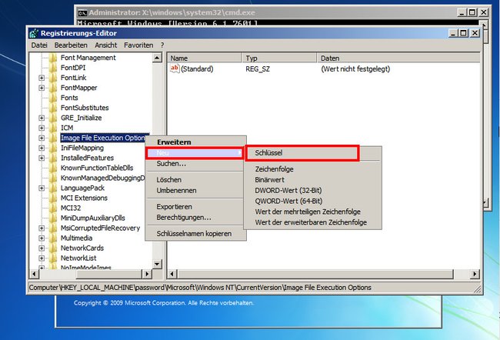Expand the LanguagePack tree node
This screenshot has height=340, width=500.
(x=42, y=188)
